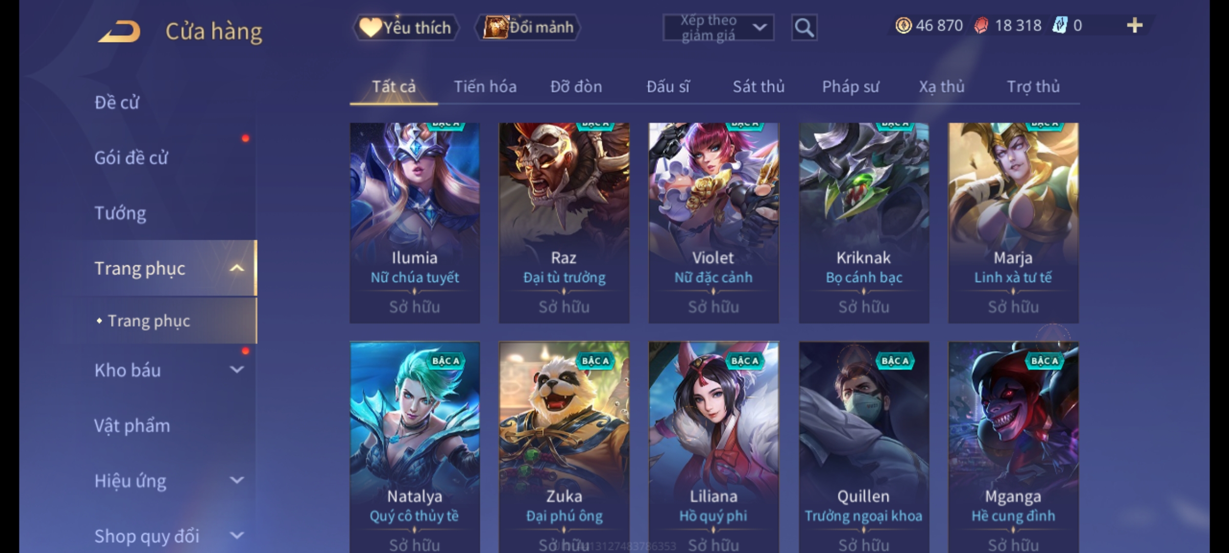Expand the Shop quy đổi section
The image size is (1229, 553).
(x=237, y=536)
